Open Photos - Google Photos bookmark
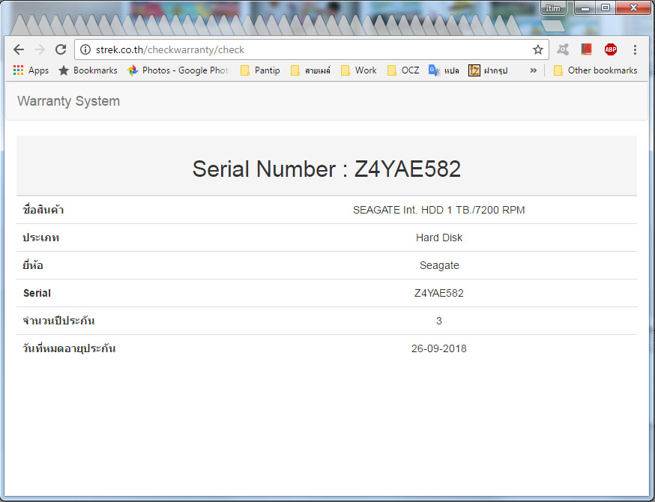Viewport: 655px width, 502px height. pyautogui.click(x=178, y=70)
